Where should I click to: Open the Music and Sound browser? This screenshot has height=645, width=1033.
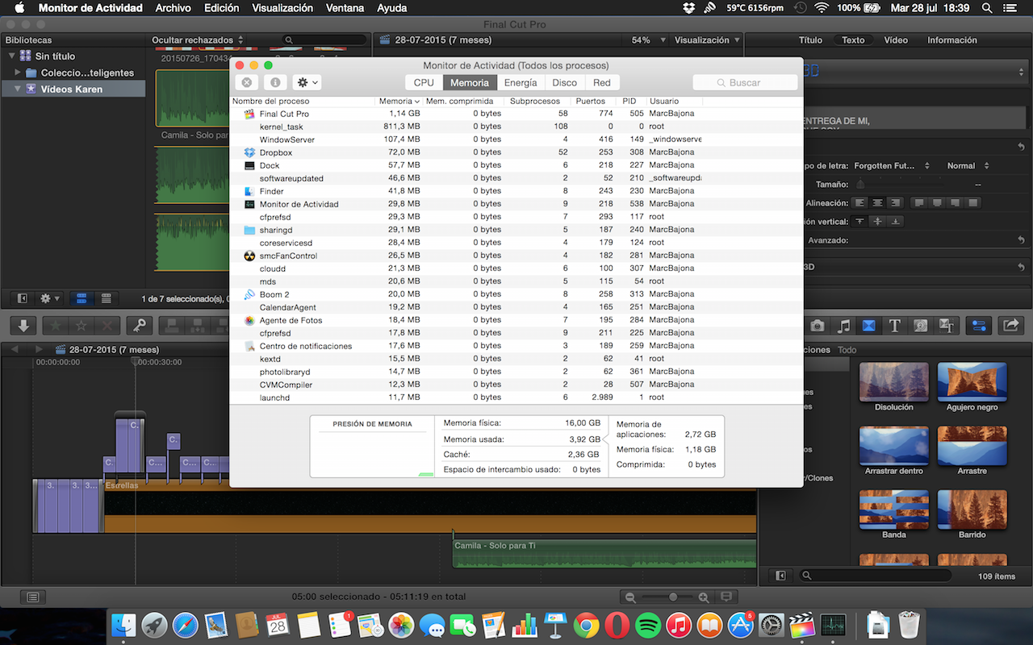tap(843, 326)
